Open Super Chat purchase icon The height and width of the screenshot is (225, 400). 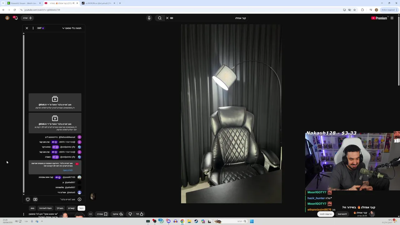tap(35, 199)
